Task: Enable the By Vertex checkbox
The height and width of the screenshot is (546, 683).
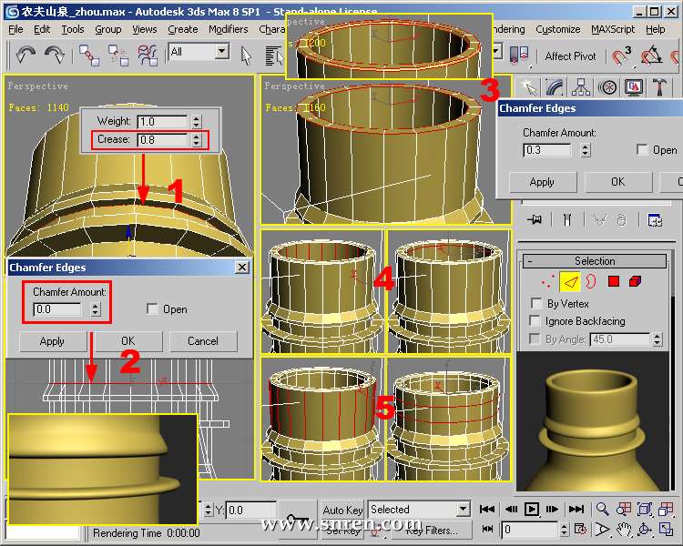Action: (x=536, y=303)
